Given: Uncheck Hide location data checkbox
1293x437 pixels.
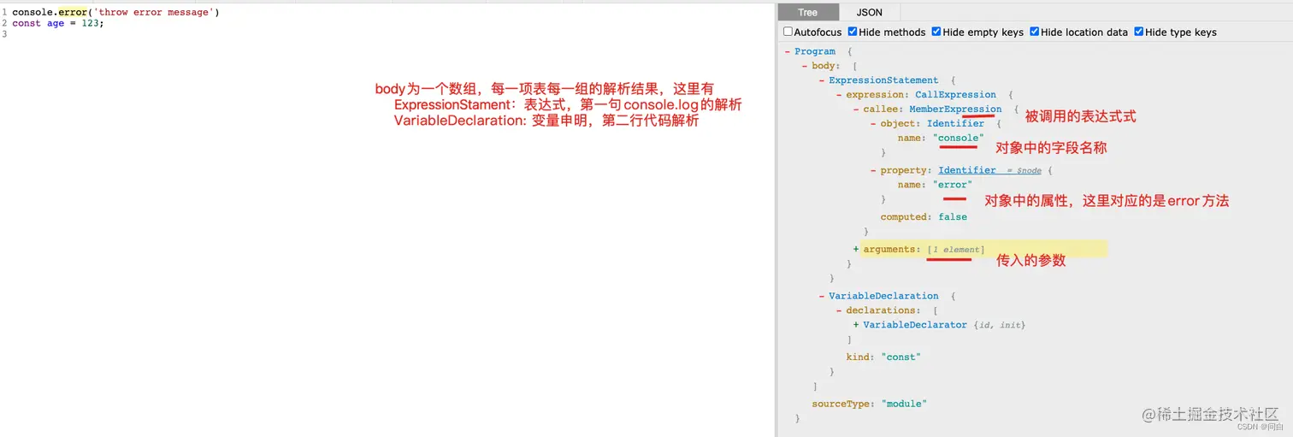Looking at the screenshot, I should pyautogui.click(x=1035, y=32).
